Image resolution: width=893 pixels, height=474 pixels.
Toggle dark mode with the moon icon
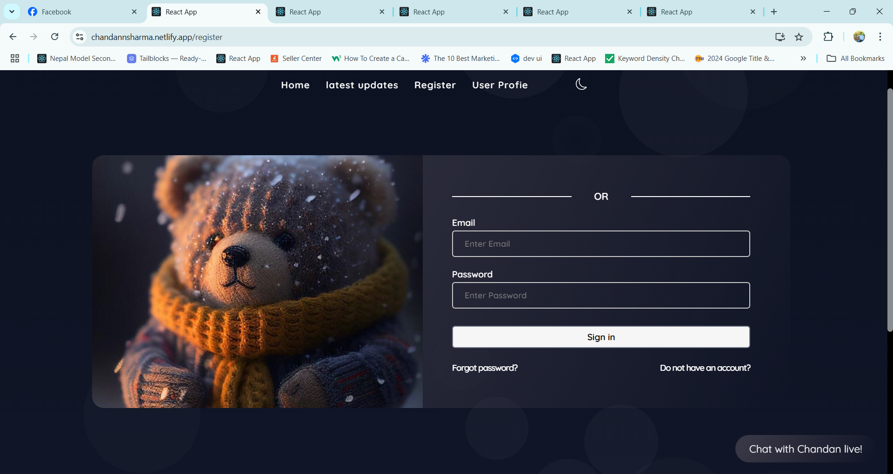581,84
